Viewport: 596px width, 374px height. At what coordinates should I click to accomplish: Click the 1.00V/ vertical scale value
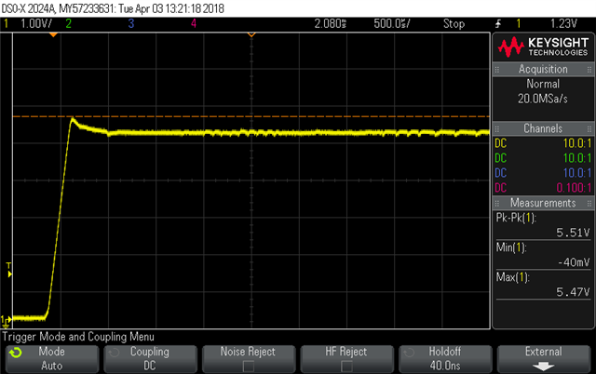click(x=36, y=23)
